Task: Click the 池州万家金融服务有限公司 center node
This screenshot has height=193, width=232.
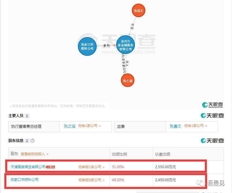Action: [x=126, y=45]
